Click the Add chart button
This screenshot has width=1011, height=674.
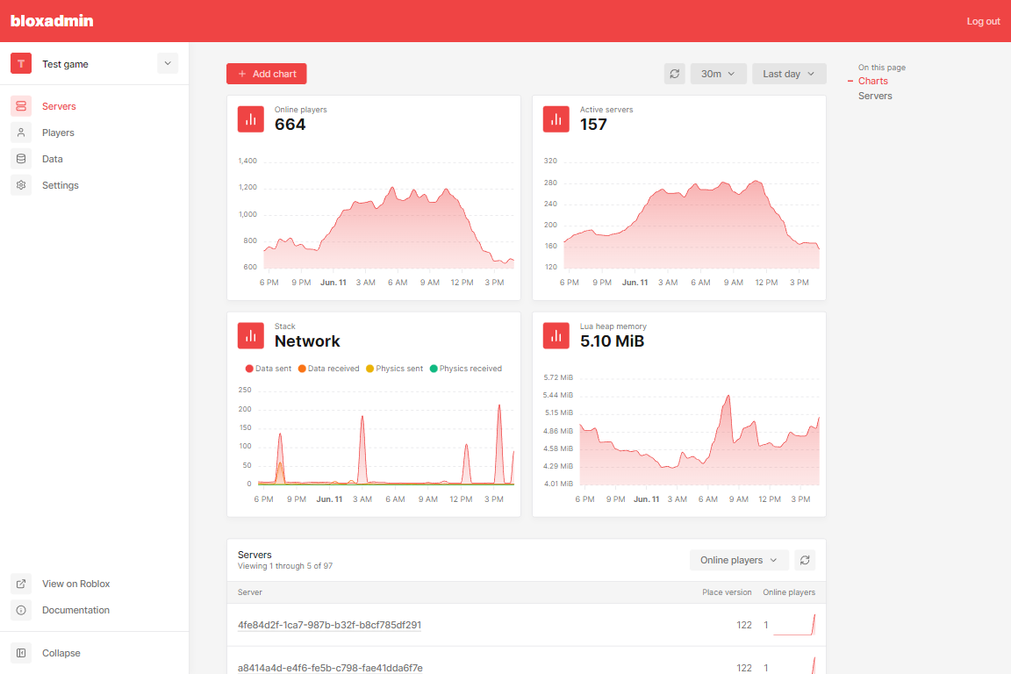pyautogui.click(x=267, y=74)
